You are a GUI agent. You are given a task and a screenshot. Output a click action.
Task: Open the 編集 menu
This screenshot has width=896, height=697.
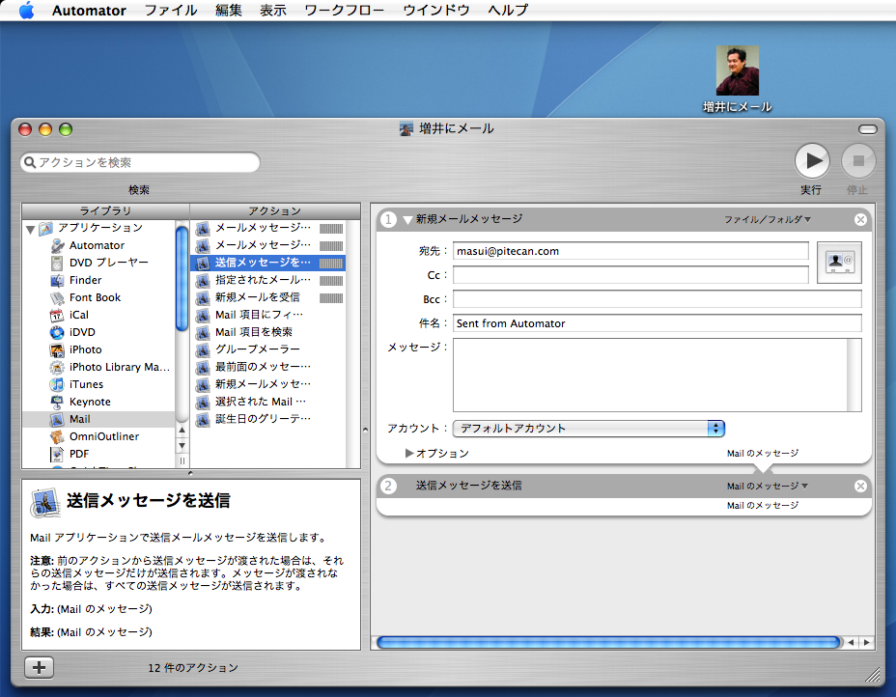229,11
